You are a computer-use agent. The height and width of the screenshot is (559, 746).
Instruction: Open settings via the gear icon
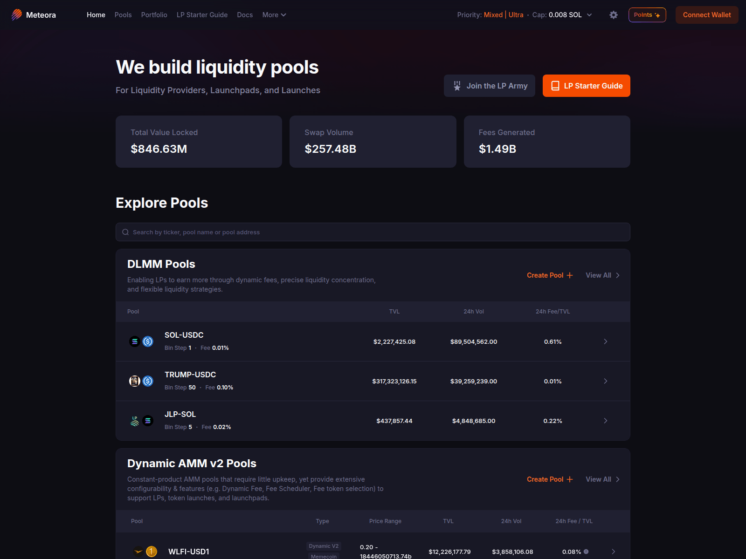pyautogui.click(x=614, y=15)
